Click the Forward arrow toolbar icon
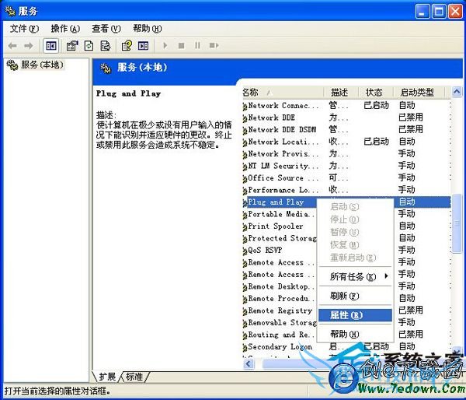The height and width of the screenshot is (400, 466). point(29,46)
